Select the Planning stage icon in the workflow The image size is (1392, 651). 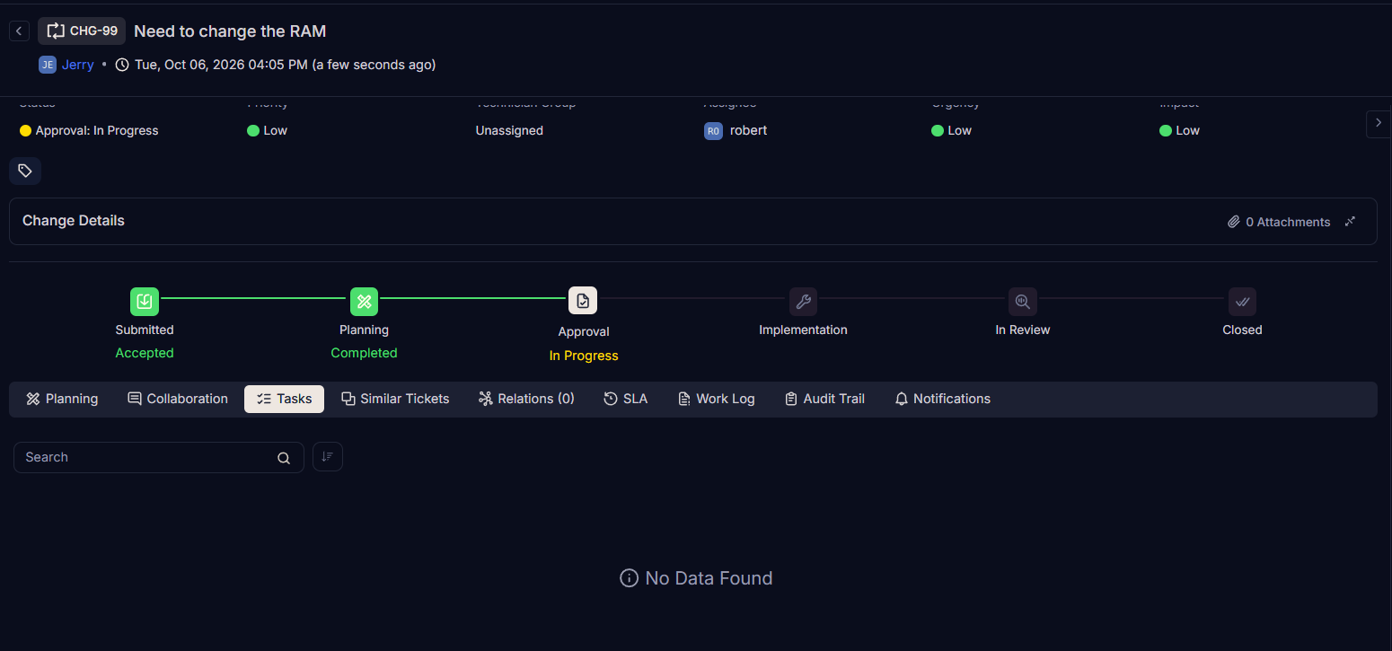point(364,302)
